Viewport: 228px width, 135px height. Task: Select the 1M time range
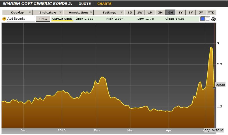click(150, 12)
